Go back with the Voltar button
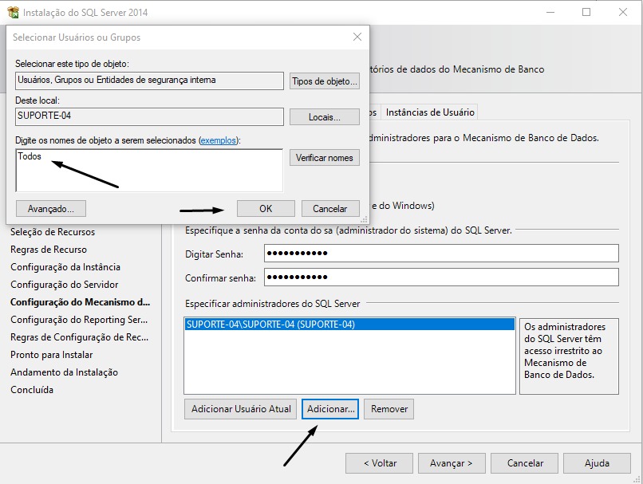 (379, 463)
